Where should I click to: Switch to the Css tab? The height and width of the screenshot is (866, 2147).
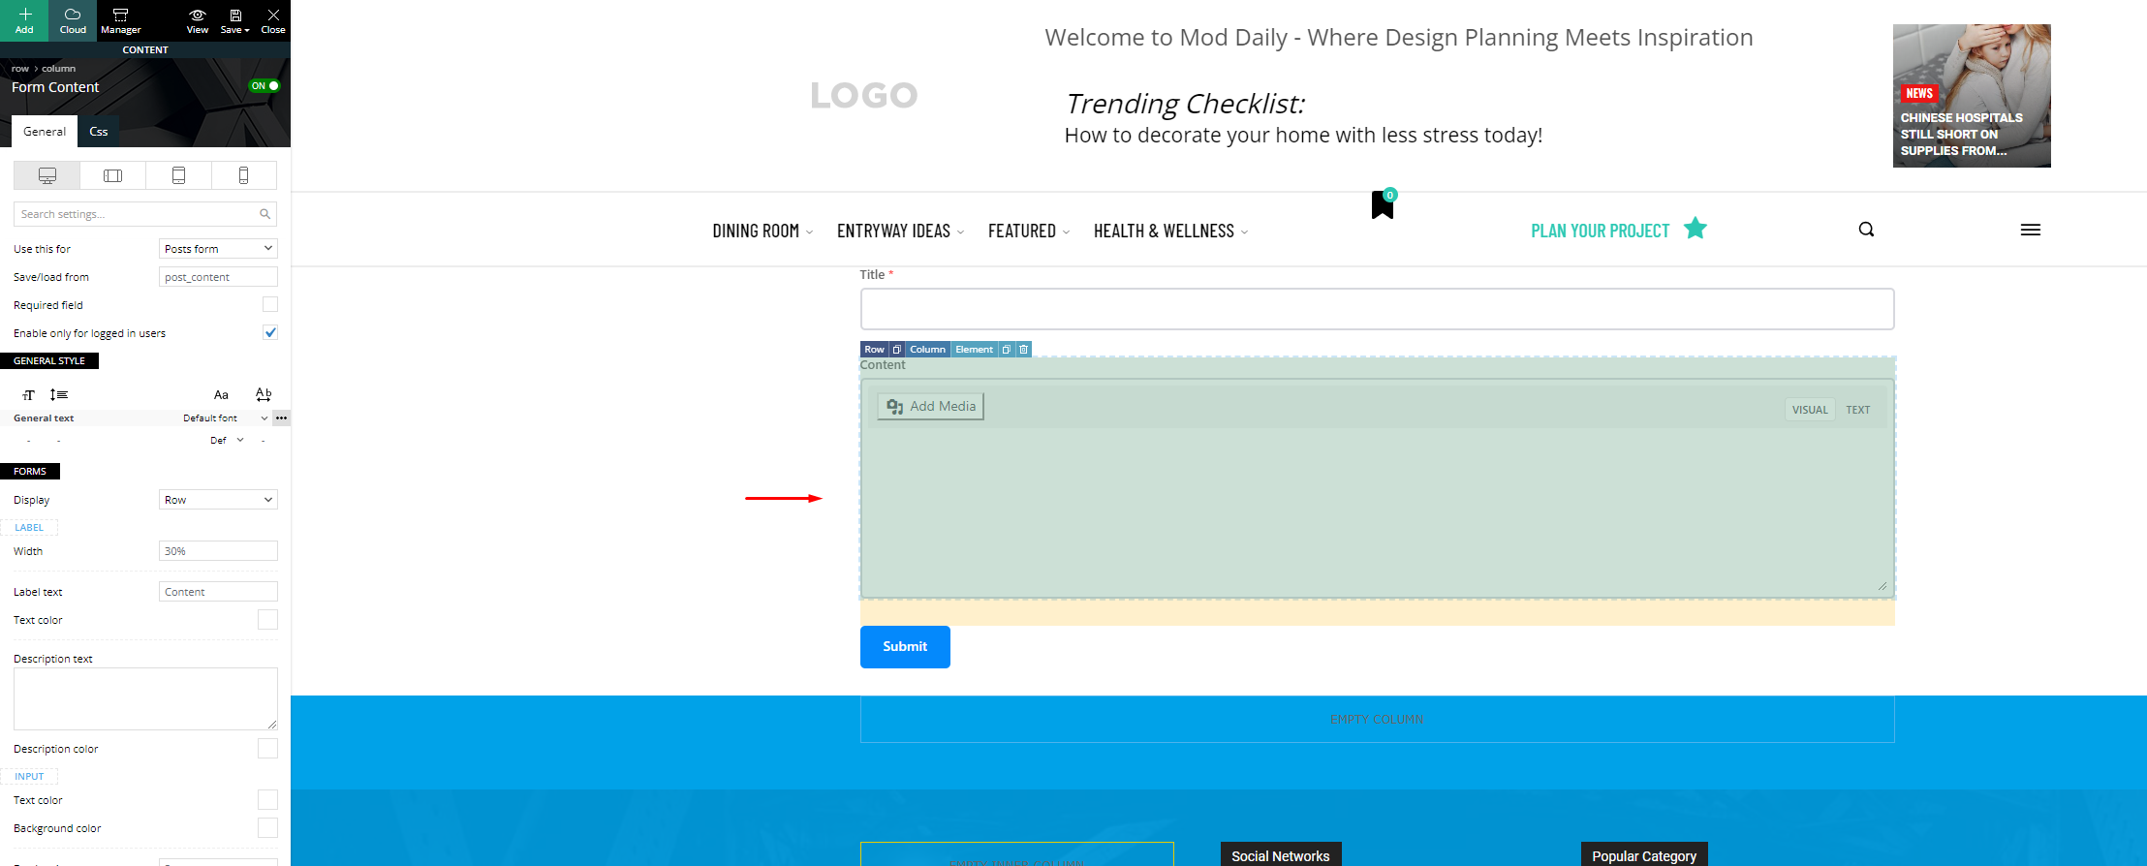pos(99,132)
